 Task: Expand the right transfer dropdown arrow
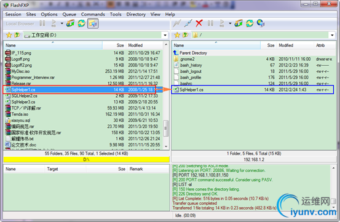coord(230,23)
